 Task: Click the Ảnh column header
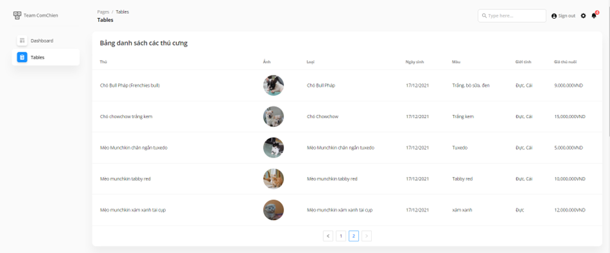(267, 62)
